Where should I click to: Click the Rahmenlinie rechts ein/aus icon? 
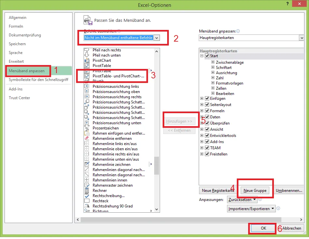87,154
